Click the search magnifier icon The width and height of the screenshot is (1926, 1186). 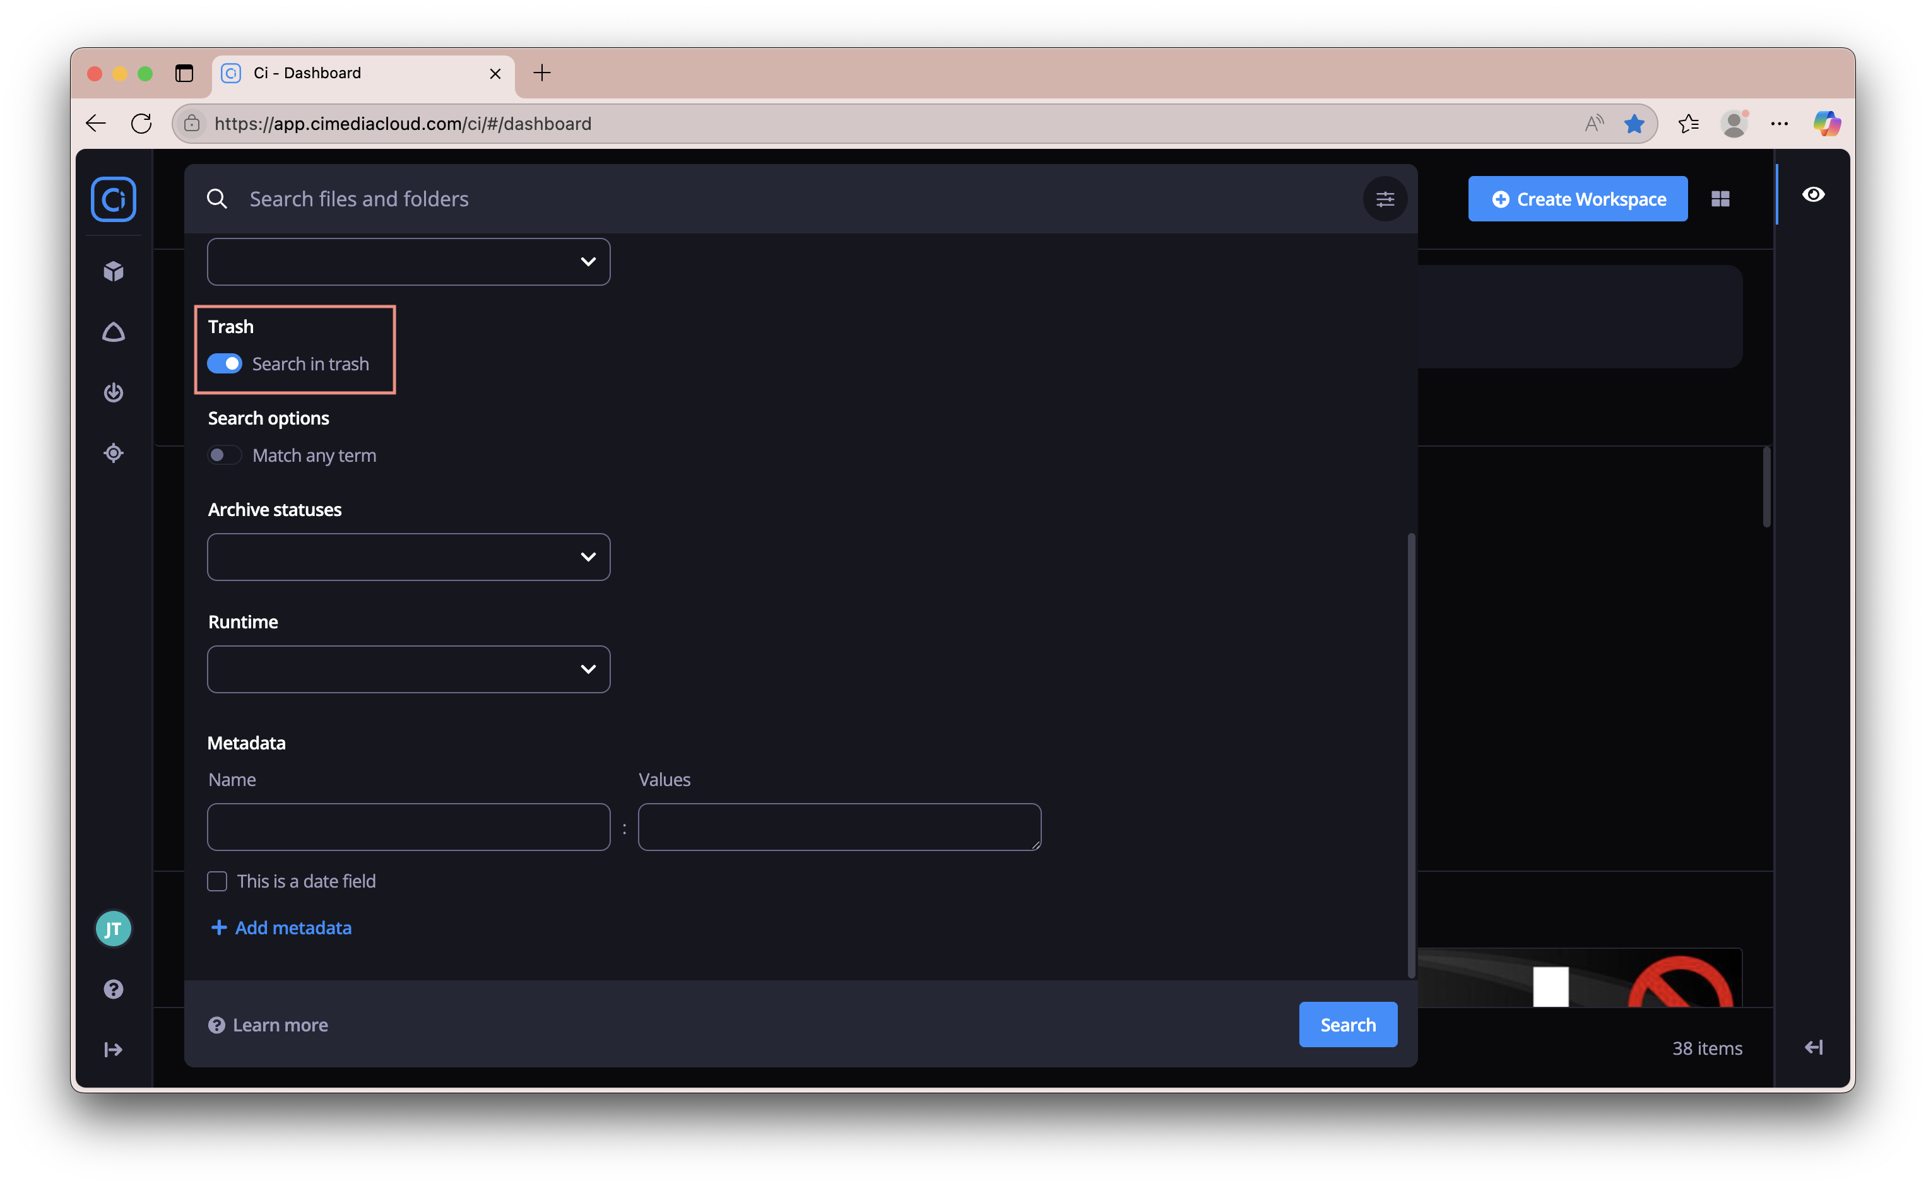click(216, 199)
